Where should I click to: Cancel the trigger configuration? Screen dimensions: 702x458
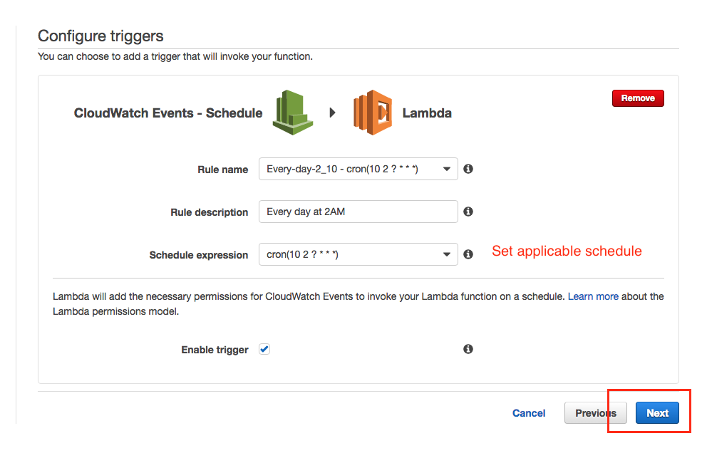click(529, 413)
